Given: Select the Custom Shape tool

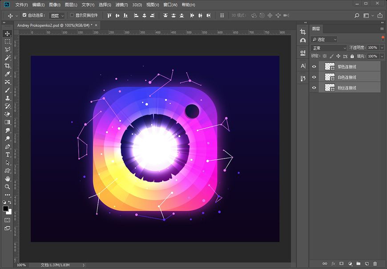Looking at the screenshot, I should (x=8, y=170).
